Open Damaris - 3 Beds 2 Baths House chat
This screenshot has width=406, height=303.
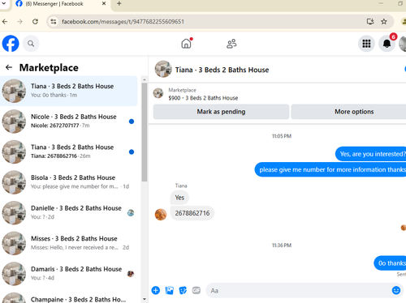point(69,274)
